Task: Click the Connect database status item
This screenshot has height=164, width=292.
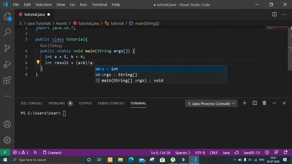Action: point(52,153)
